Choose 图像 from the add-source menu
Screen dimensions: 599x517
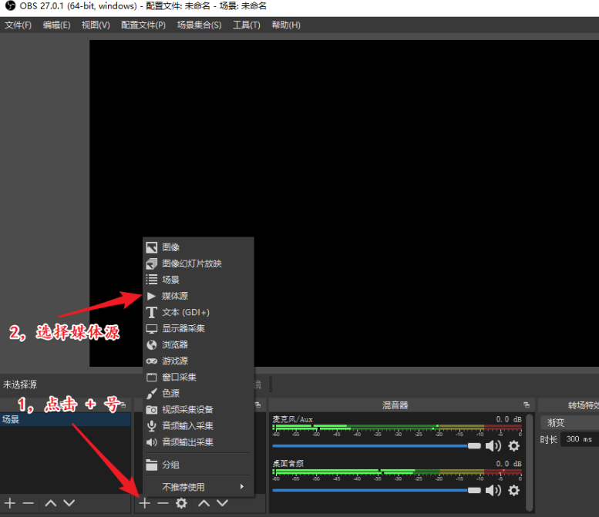[198, 247]
